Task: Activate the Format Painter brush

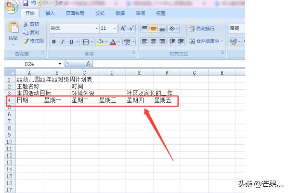Action: pos(26,41)
